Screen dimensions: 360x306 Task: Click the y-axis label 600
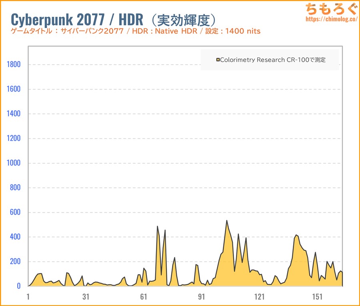[x=15, y=212]
